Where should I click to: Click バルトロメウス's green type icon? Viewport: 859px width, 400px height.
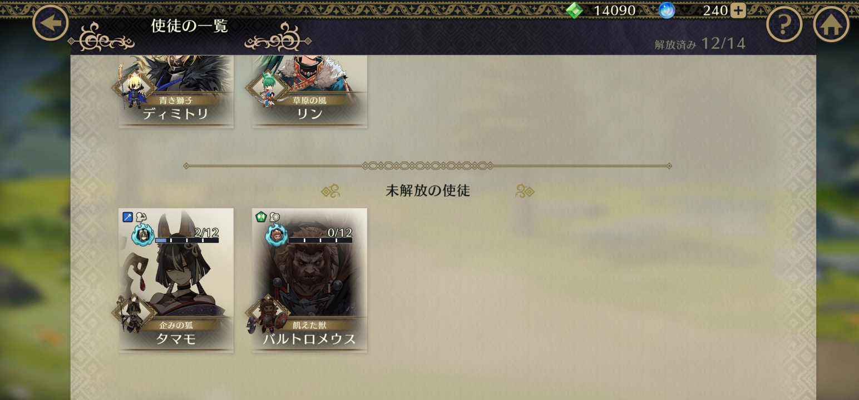click(260, 217)
